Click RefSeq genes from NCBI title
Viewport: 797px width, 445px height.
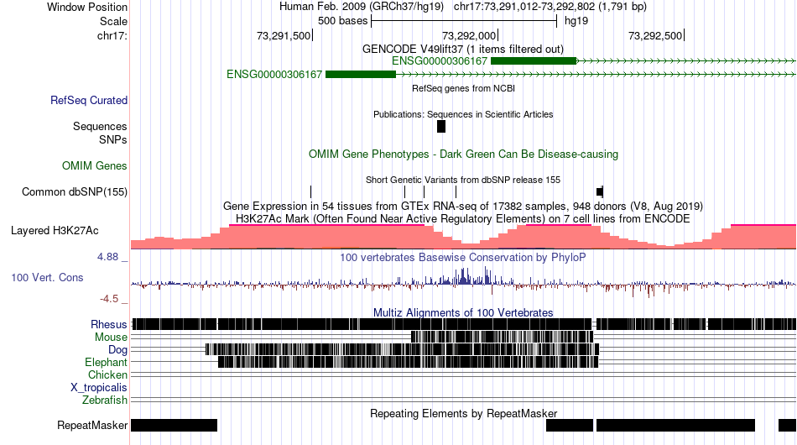pyautogui.click(x=464, y=88)
